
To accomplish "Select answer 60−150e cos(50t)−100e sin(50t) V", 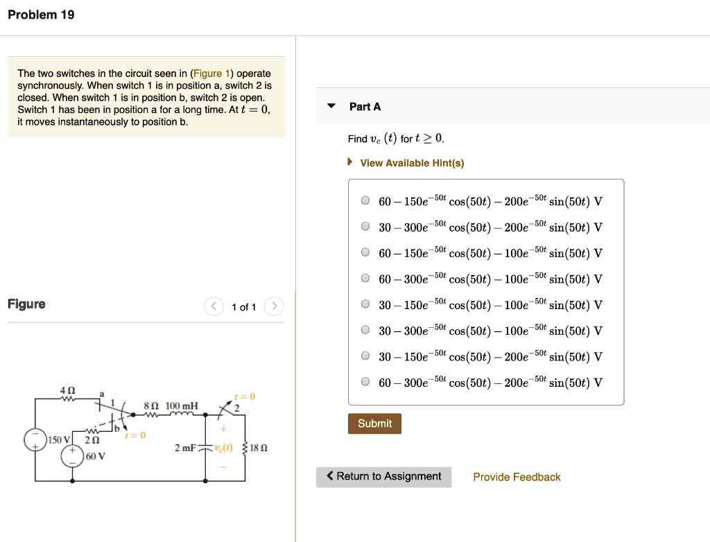I will coord(365,252).
